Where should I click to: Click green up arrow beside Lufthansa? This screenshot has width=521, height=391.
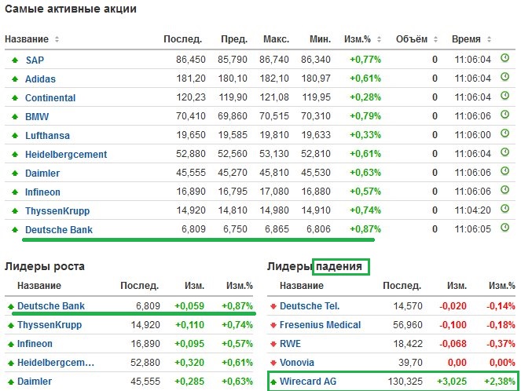click(x=15, y=135)
